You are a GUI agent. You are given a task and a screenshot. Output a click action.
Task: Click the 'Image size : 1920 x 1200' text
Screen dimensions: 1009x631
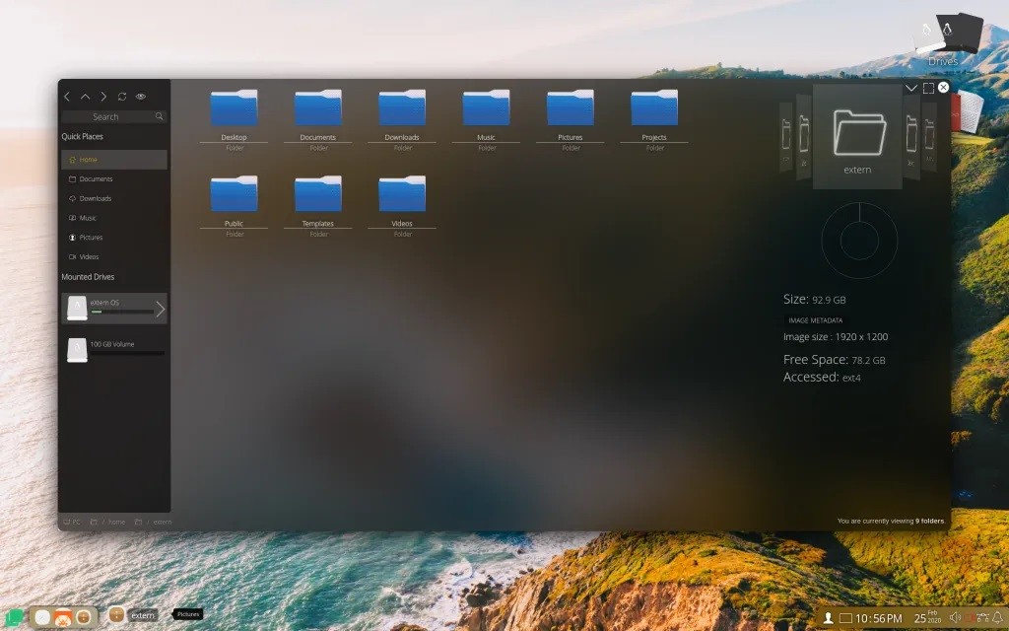836,337
